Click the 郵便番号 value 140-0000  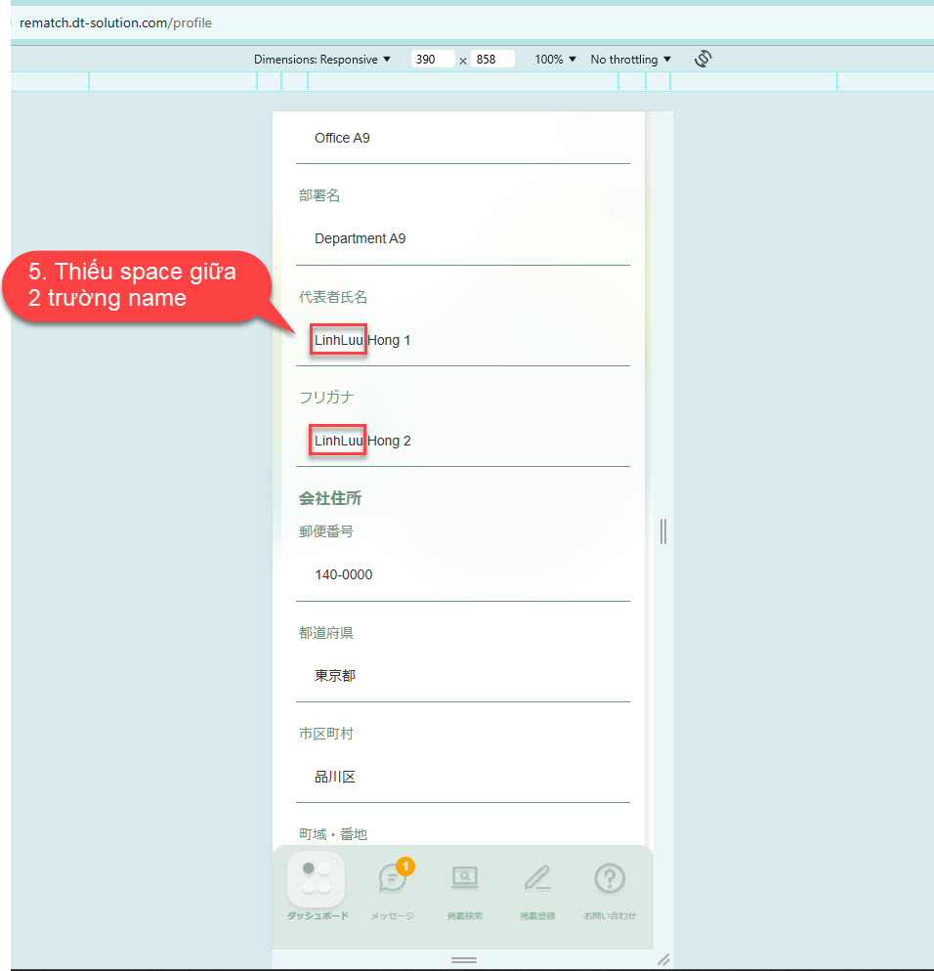(x=343, y=574)
